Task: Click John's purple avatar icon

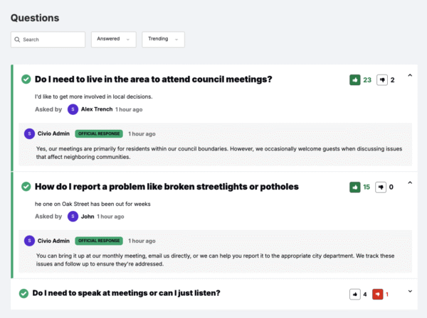Action: pos(73,216)
